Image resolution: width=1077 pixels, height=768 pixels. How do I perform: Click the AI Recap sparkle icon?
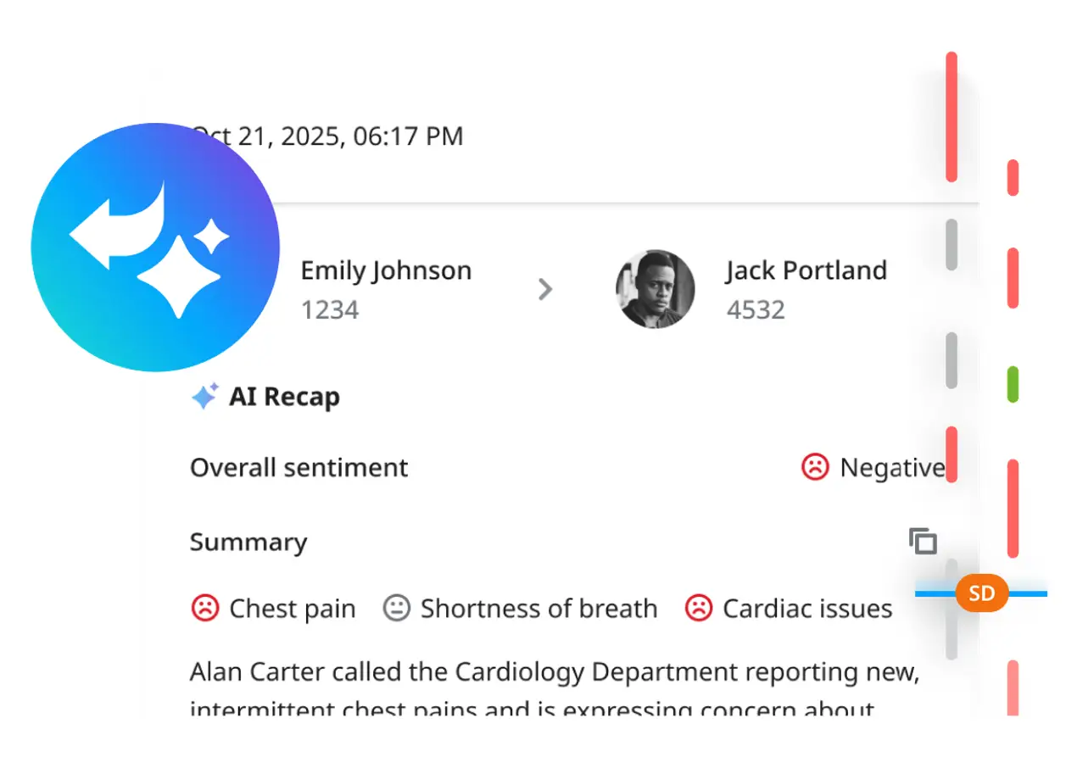click(204, 396)
